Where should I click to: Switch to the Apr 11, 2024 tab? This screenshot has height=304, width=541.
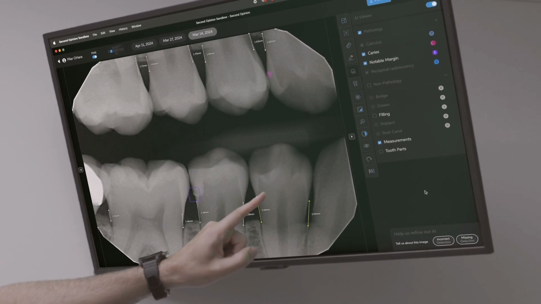[144, 45]
